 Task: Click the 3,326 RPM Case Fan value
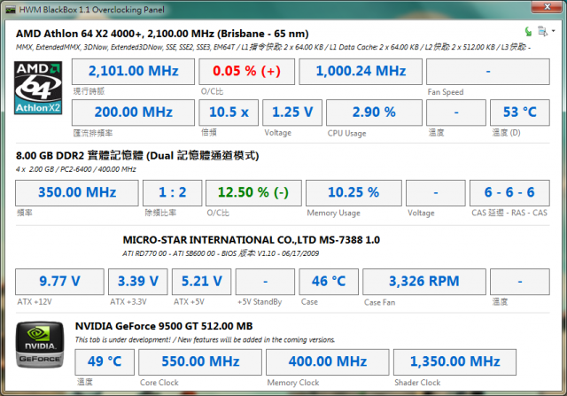point(424,282)
